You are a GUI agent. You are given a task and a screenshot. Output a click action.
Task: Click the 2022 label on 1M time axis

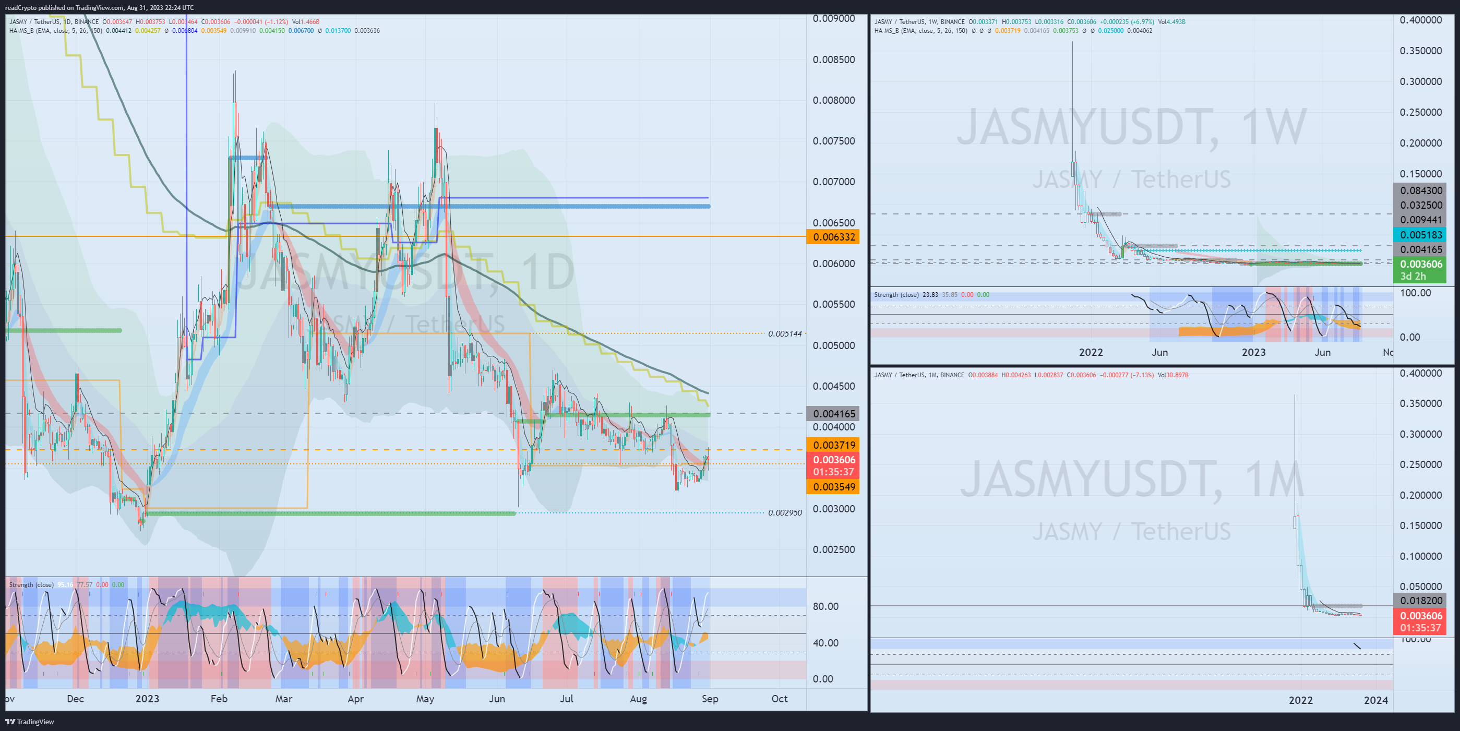click(1300, 700)
